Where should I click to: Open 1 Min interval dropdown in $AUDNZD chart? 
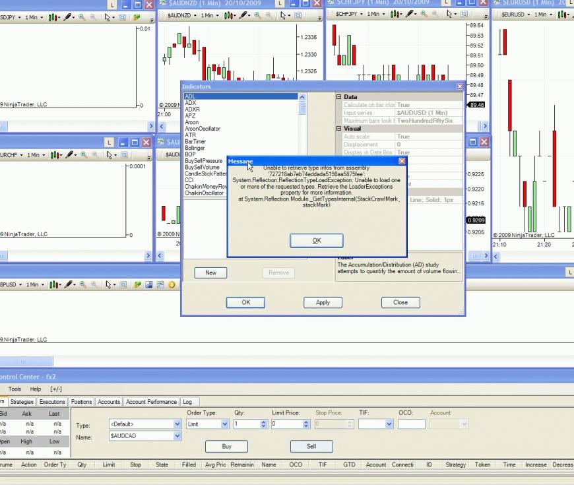click(x=217, y=15)
